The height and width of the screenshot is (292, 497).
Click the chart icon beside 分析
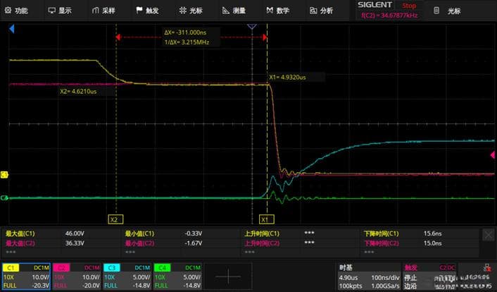point(313,11)
